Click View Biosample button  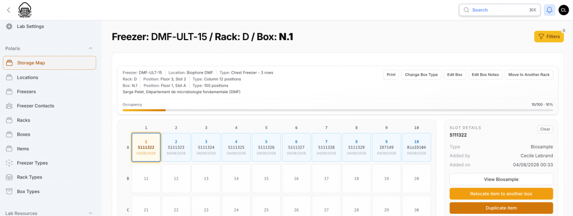[x=501, y=179]
